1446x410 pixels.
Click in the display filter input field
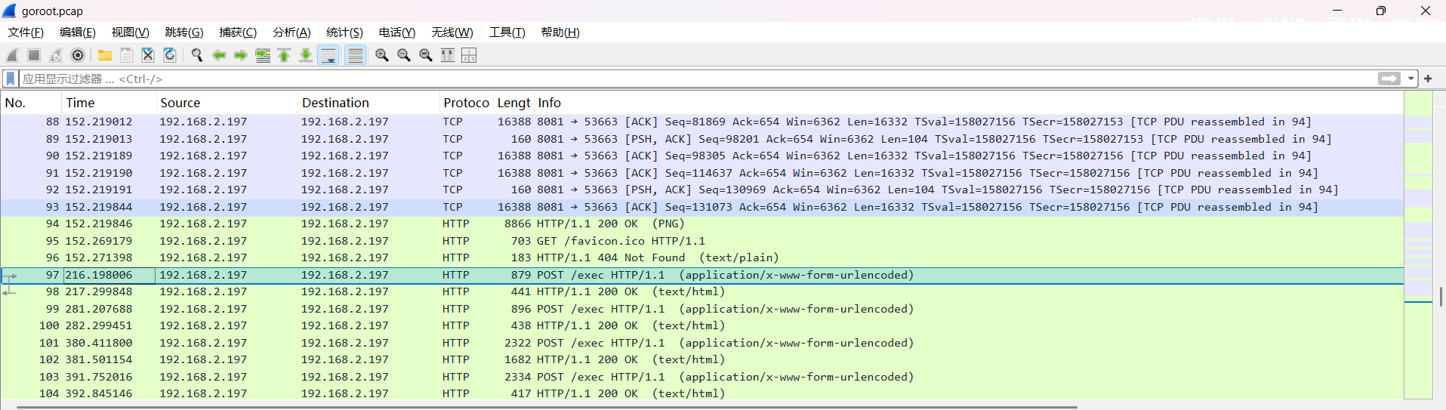pyautogui.click(x=680, y=79)
